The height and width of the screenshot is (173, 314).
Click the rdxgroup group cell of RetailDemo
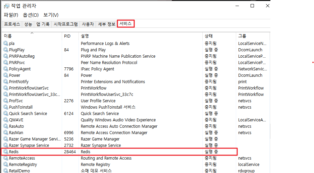[x=246, y=171]
